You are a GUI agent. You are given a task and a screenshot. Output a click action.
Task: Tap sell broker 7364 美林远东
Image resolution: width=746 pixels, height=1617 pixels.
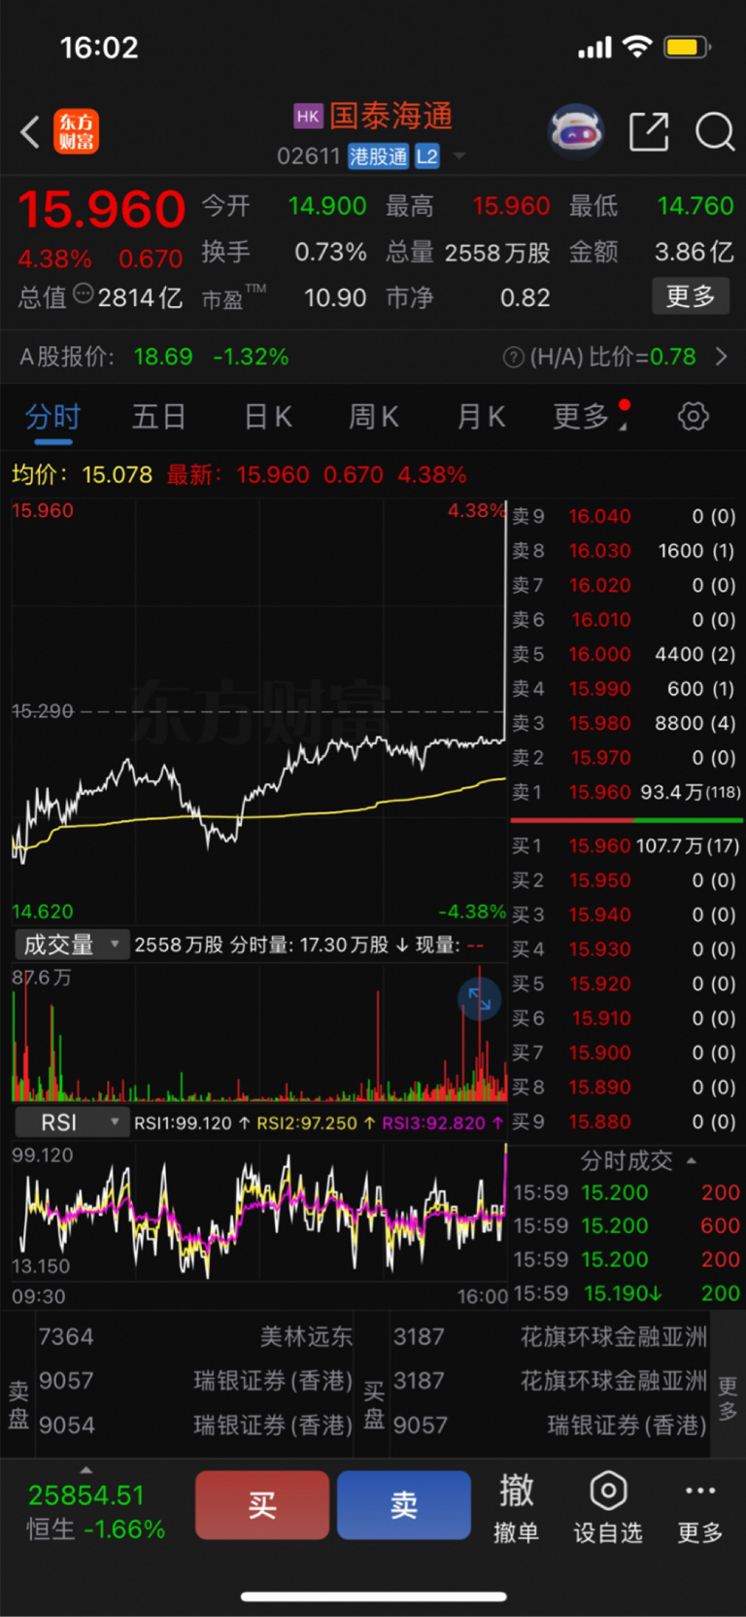click(x=195, y=1337)
